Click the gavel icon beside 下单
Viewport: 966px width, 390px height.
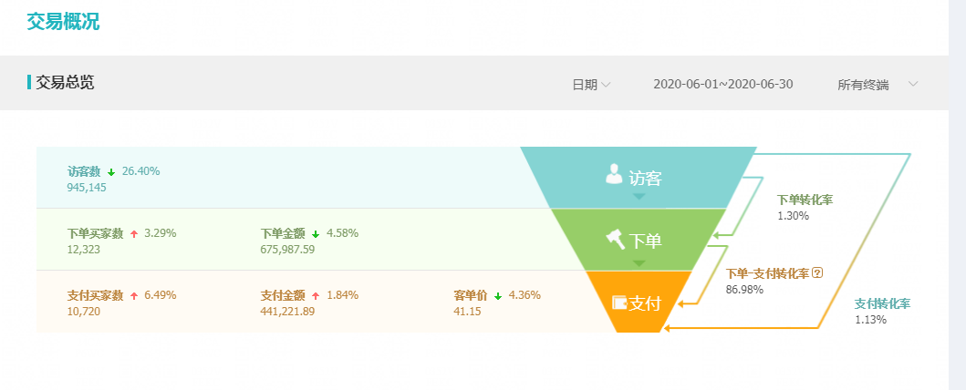pos(616,238)
